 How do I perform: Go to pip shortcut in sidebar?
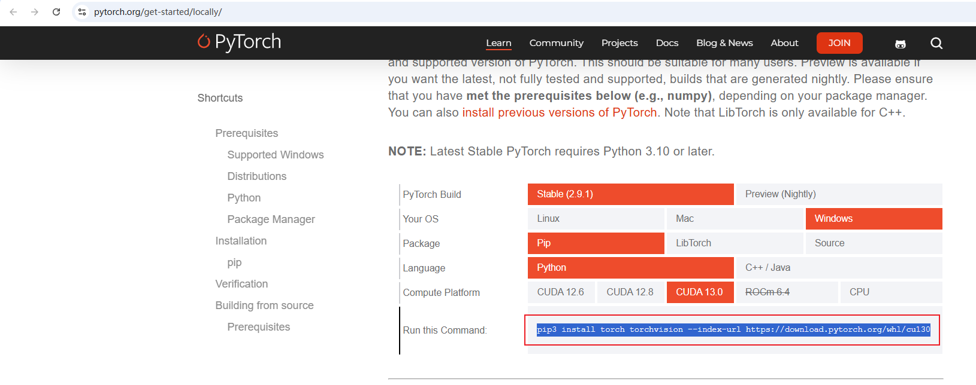[x=234, y=262]
